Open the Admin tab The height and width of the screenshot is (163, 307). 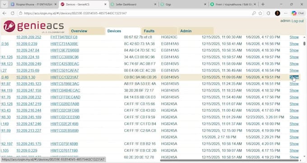pyautogui.click(x=195, y=31)
